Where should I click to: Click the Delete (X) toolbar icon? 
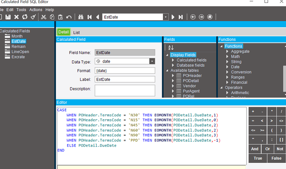click(17, 17)
